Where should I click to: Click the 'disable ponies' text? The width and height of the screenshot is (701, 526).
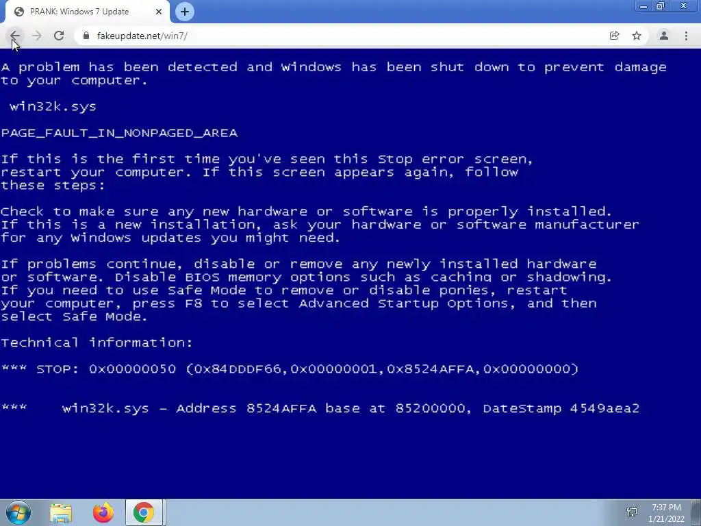pyautogui.click(x=431, y=290)
